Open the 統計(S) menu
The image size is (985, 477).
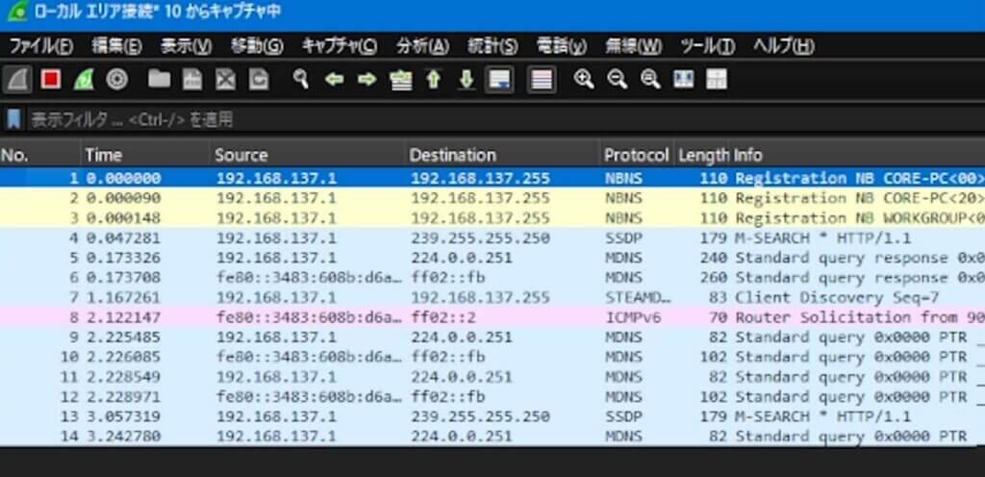point(492,46)
